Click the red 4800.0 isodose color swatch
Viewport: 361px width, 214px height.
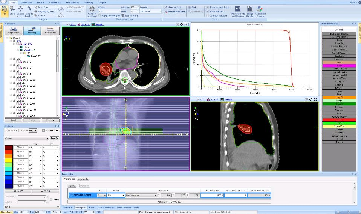(8, 152)
